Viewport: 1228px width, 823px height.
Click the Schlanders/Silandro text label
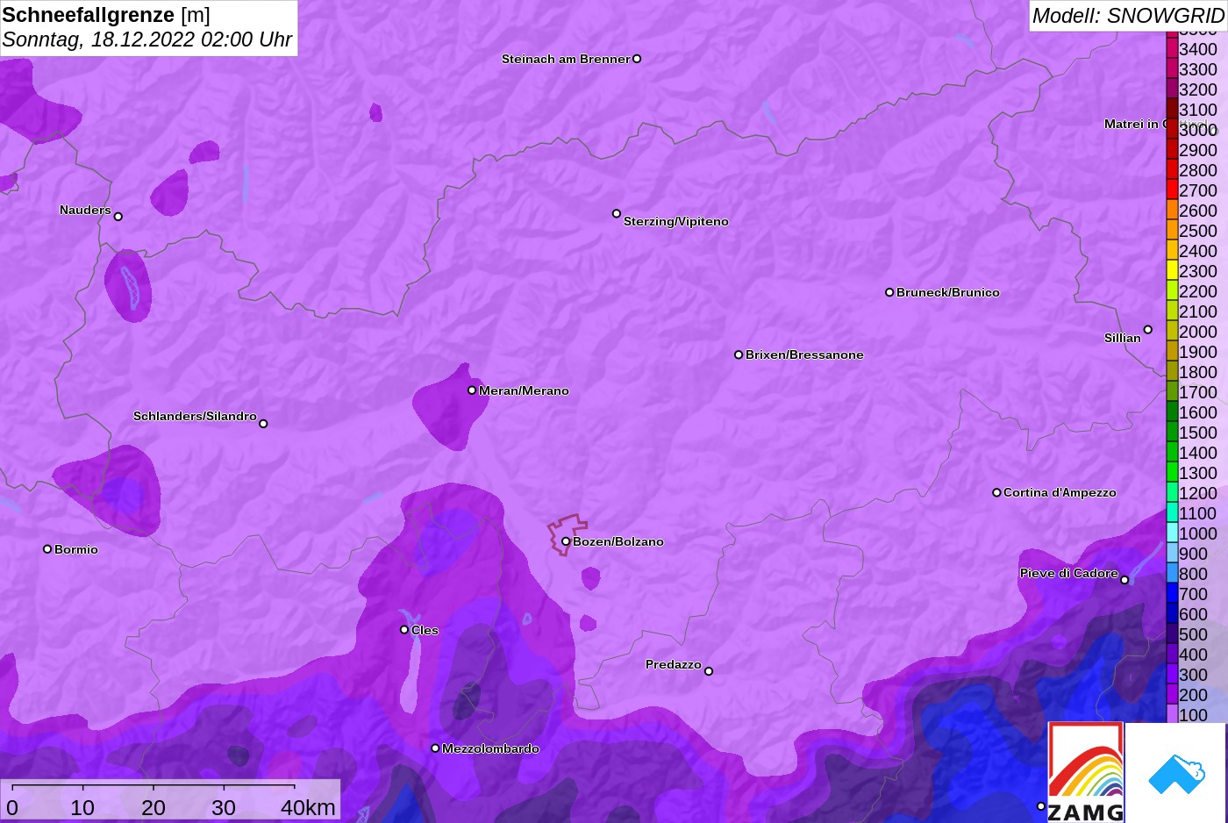[195, 416]
